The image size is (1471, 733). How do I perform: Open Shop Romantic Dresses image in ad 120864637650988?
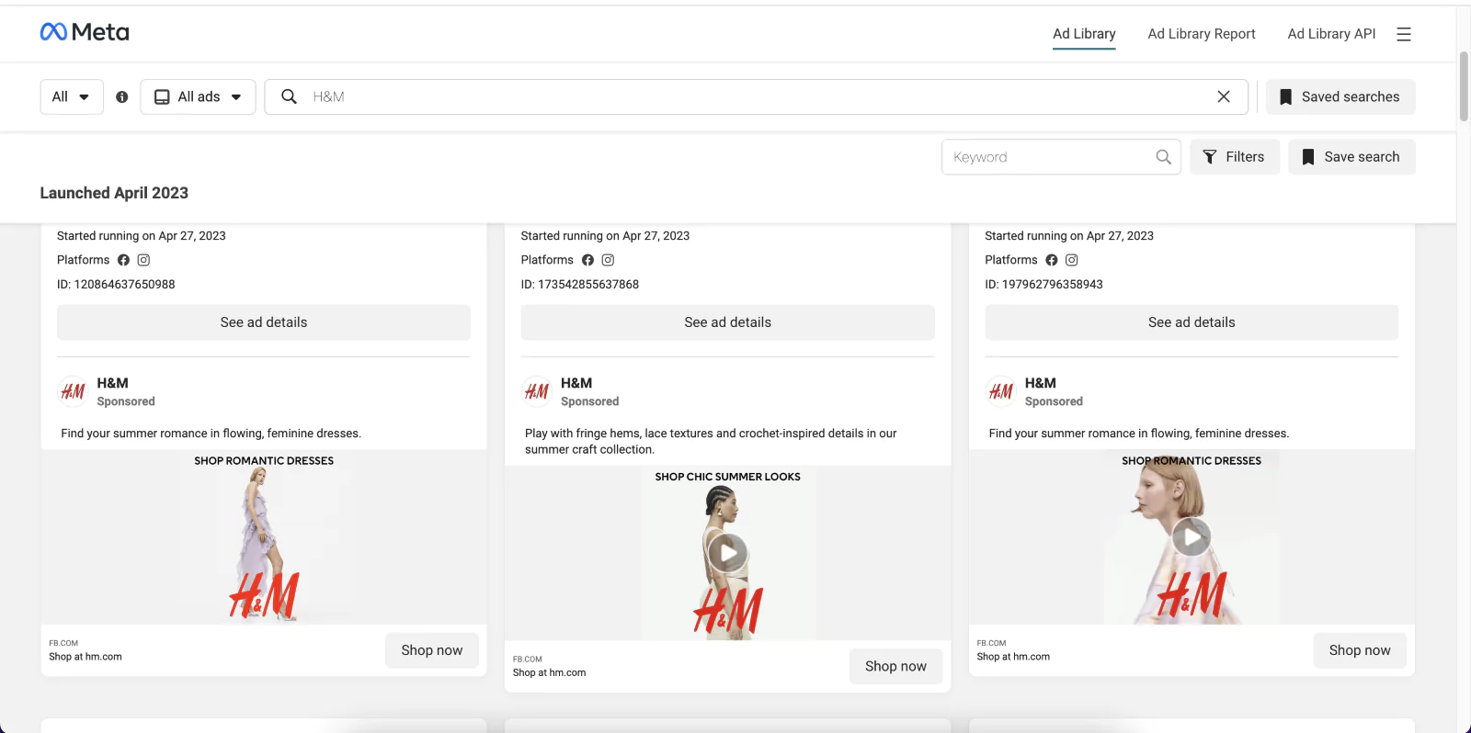pos(264,537)
